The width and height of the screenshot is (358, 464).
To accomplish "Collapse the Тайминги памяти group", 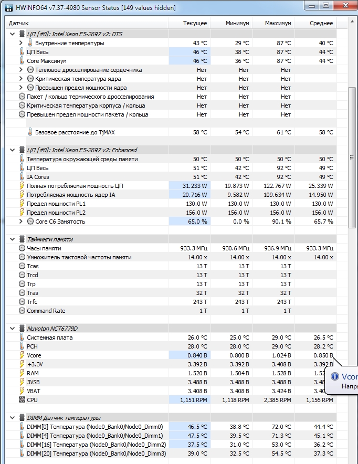I will click(13, 239).
